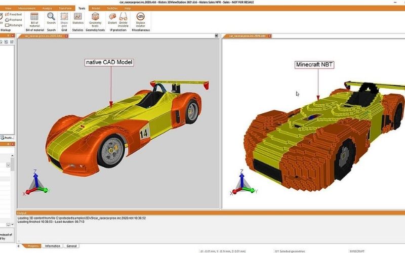
Task: Select Freehand markup tool
Action: point(14,20)
